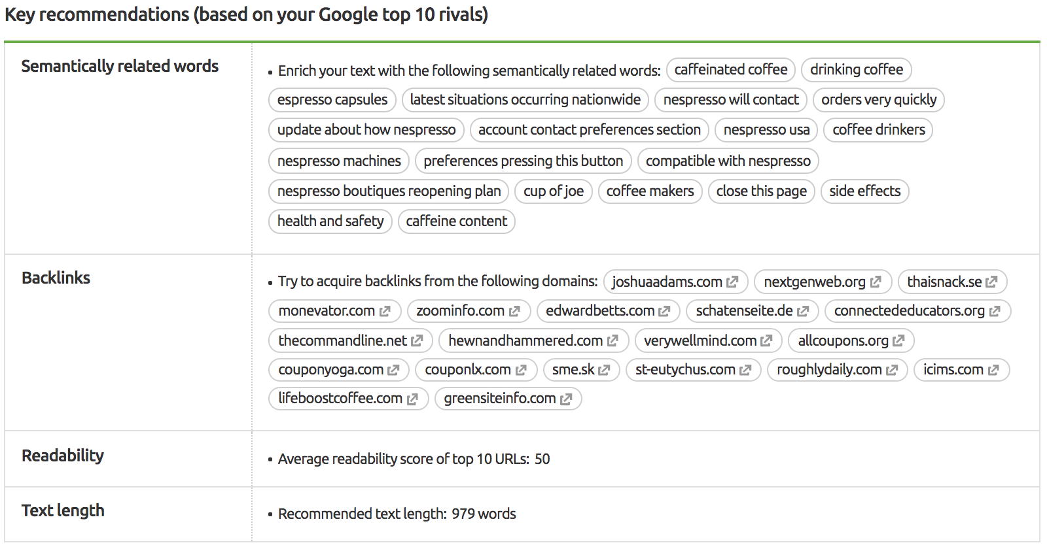Click external link icon beside nextgenweb.org
This screenshot has width=1047, height=545.
(876, 282)
